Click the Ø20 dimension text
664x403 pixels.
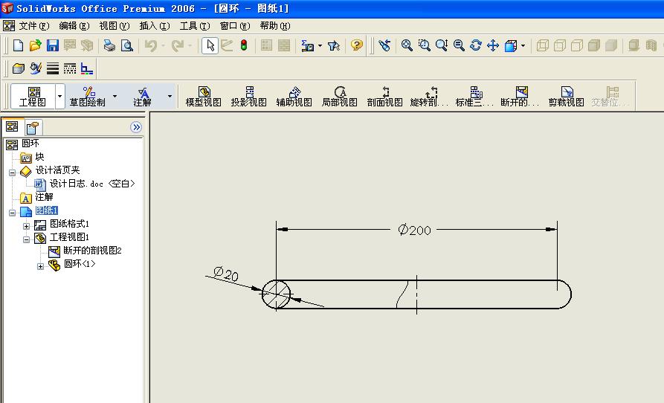pyautogui.click(x=226, y=274)
